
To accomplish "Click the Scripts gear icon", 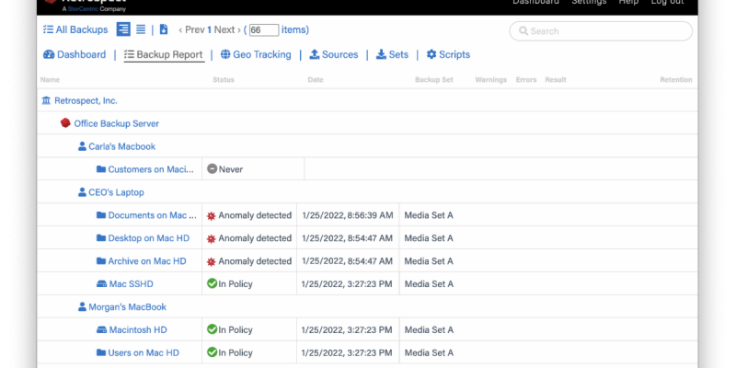I will point(431,54).
